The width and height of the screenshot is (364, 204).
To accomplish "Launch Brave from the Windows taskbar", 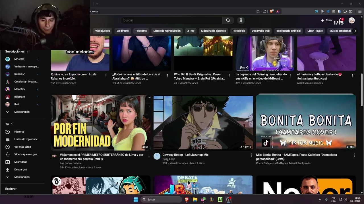I will [187, 199].
